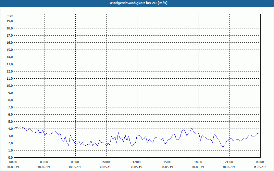
Task: Select the "30.05.19" date under 12:00
Action: tap(136, 167)
